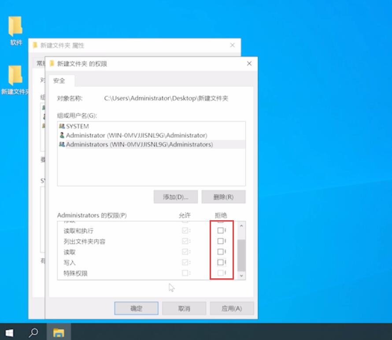Cancel the dialog with 取消
The image size is (392, 340).
[x=184, y=308]
